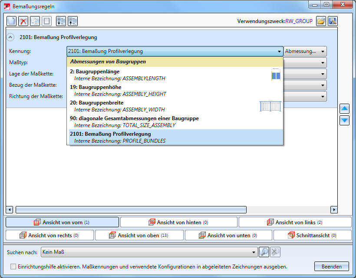Click the Abmessungen von Baugruppen header
The width and height of the screenshot is (356, 278).
[175, 62]
